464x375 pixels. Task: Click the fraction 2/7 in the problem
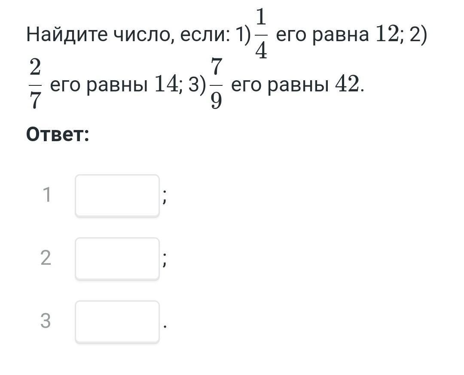(36, 85)
